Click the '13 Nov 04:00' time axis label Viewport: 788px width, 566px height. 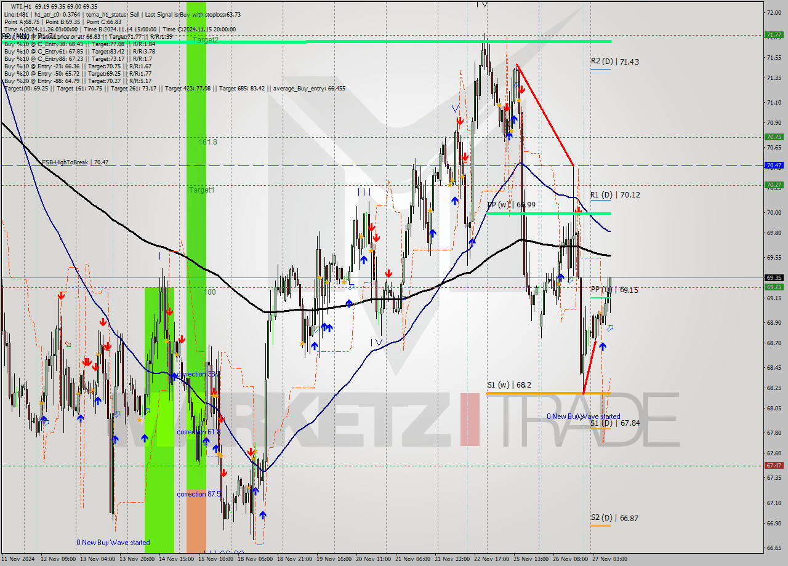pos(98,560)
